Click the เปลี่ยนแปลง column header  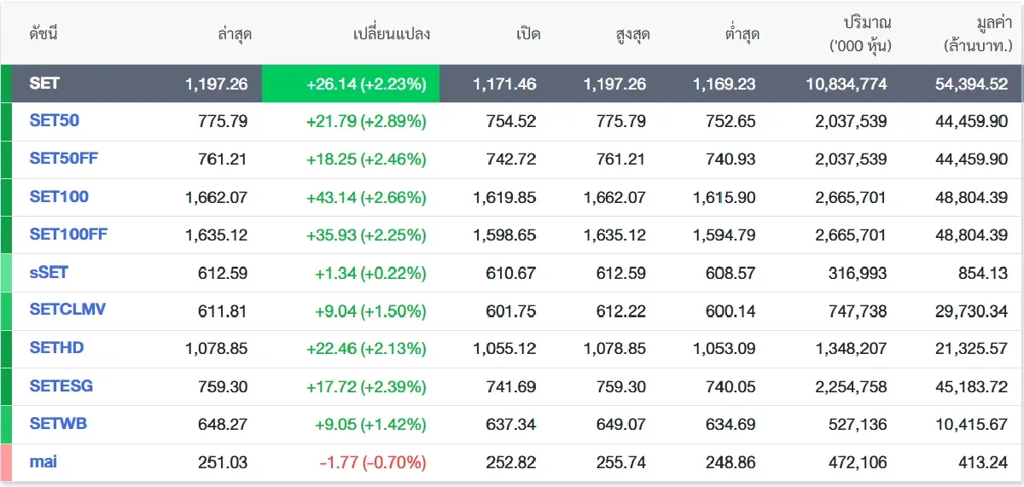point(391,35)
